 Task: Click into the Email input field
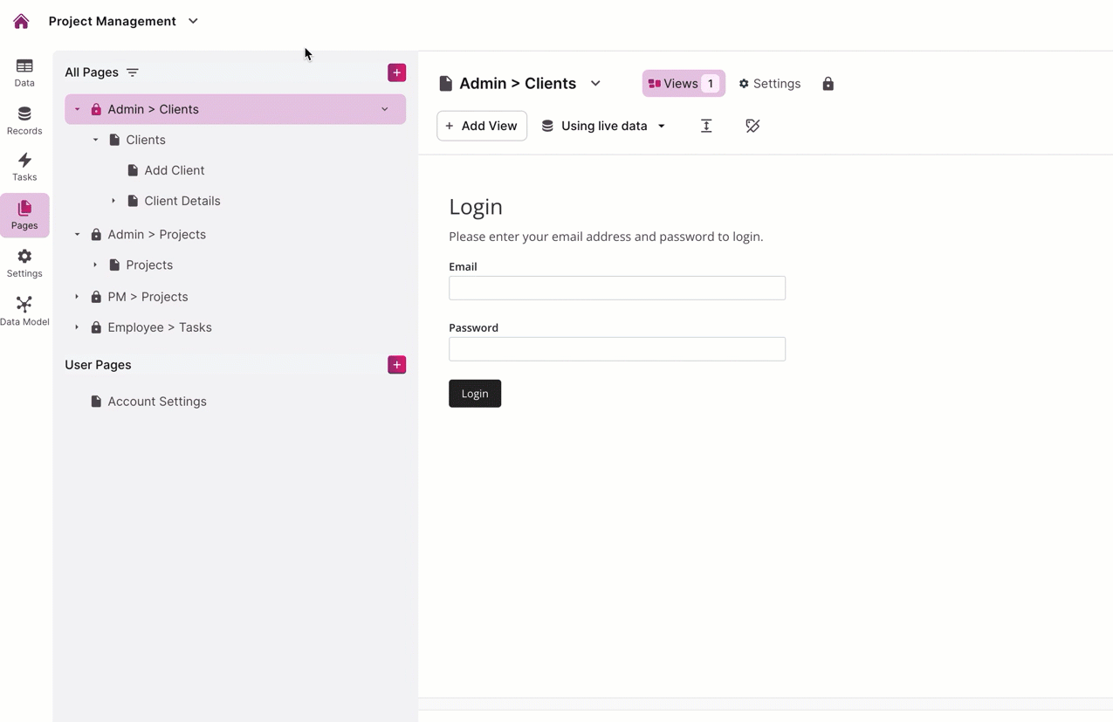[x=616, y=288]
